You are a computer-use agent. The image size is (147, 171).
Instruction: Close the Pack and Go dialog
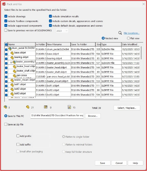point(143,4)
